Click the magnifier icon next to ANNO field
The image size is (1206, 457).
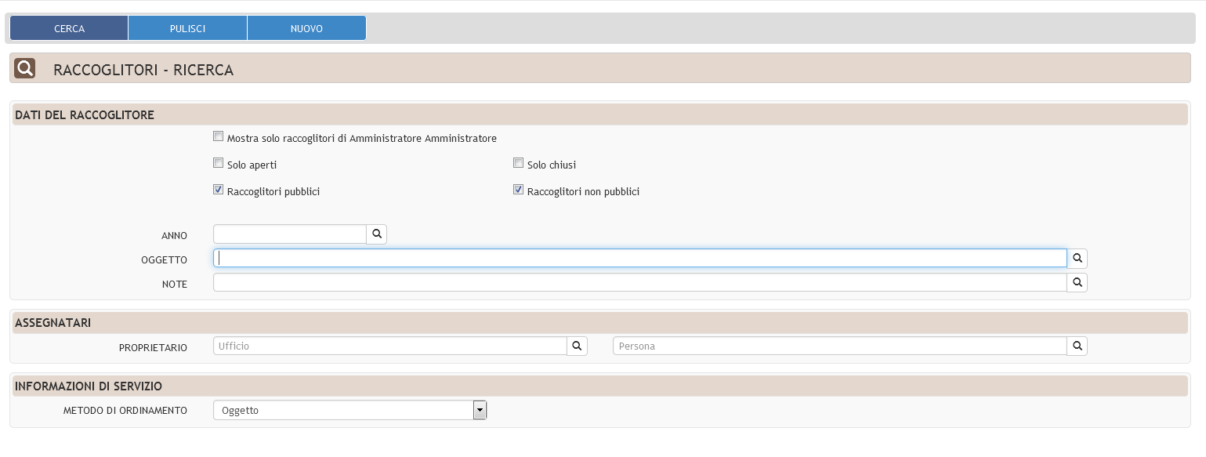[377, 234]
